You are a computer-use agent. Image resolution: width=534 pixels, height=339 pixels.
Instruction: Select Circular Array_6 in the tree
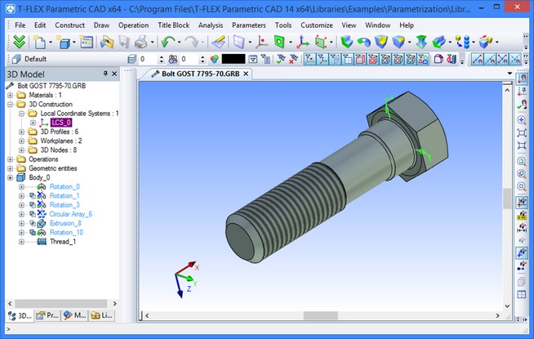[x=71, y=214]
